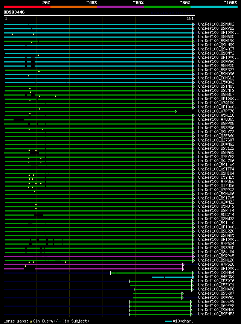Click the purple alignment bar for B9RP05
Image resolution: width=241 pixels, height=324 pixels.
click(98, 256)
